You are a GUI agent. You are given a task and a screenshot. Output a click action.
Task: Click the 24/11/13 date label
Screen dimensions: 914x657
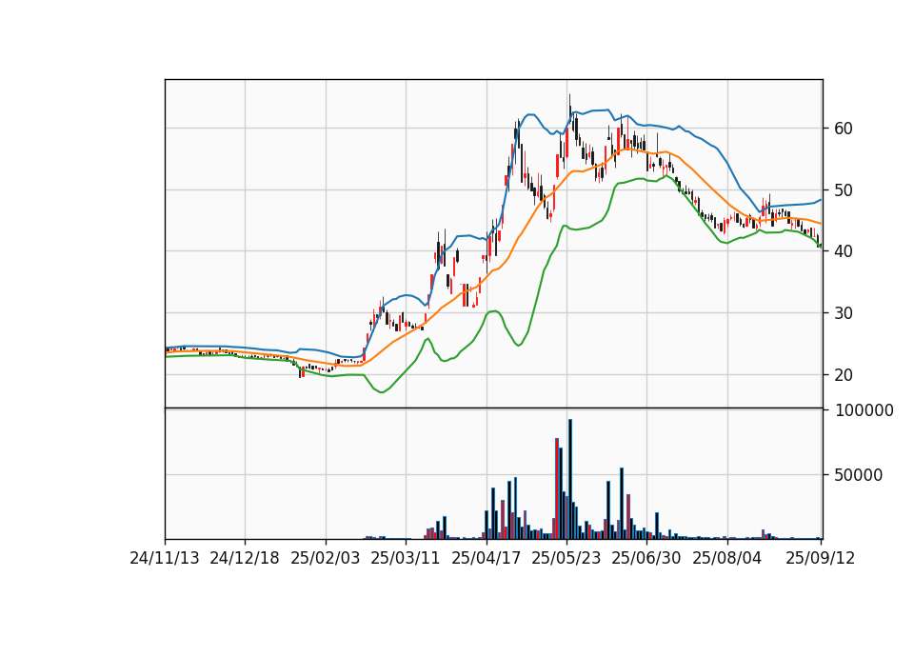[165, 558]
